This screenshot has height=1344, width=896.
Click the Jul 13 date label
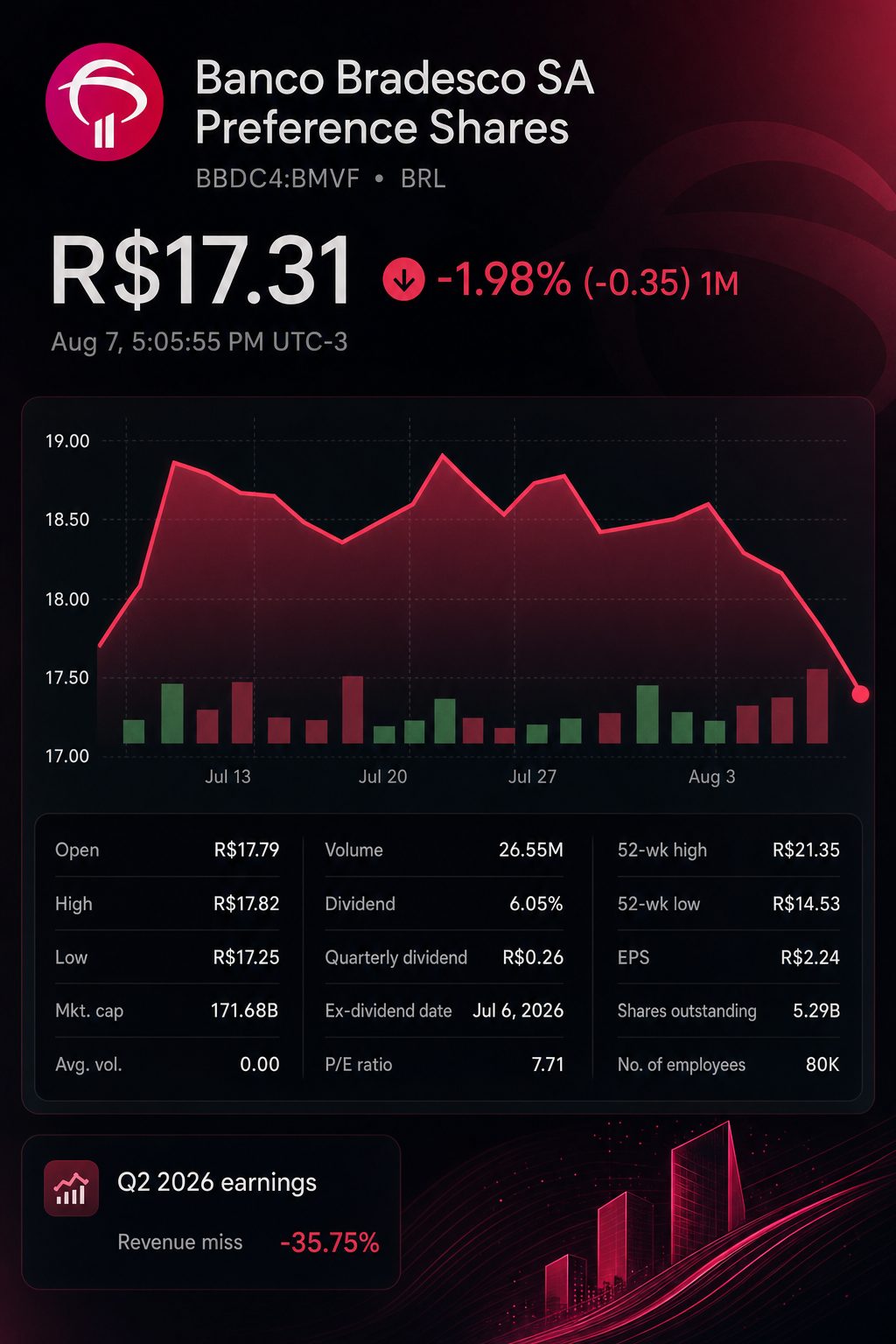point(227,777)
